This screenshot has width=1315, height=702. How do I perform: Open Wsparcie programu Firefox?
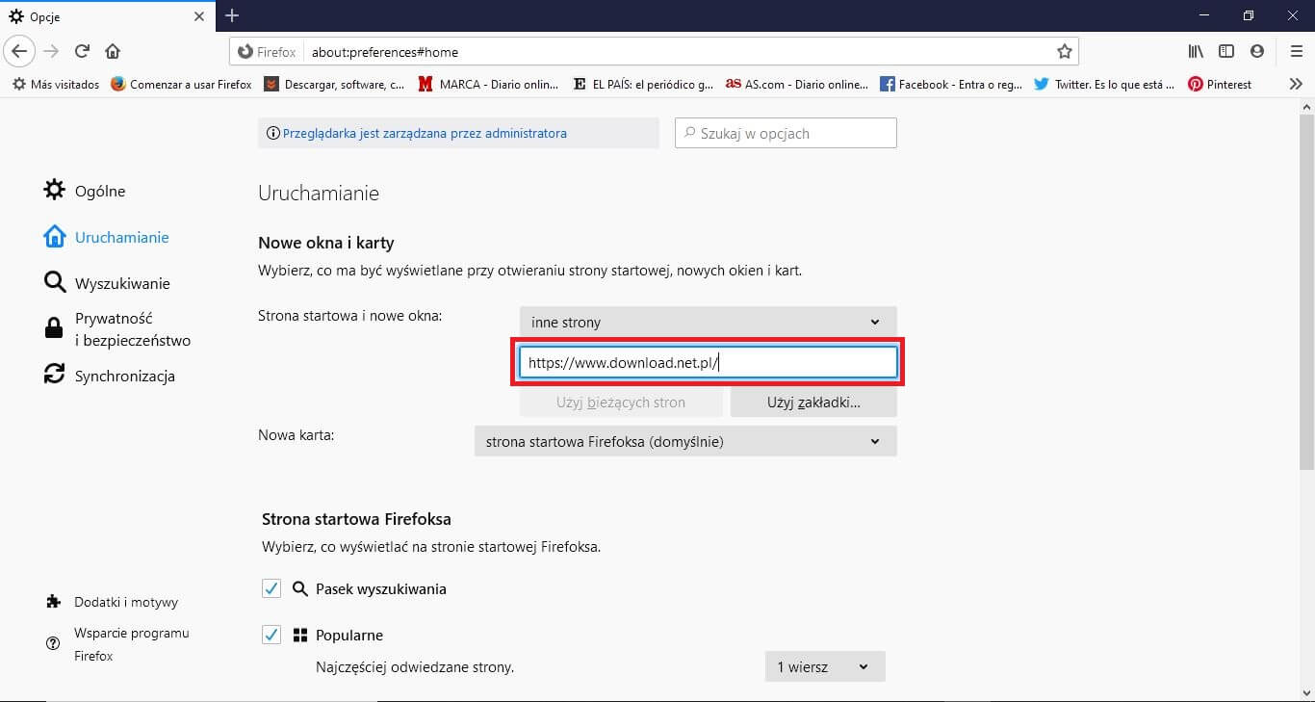point(117,644)
